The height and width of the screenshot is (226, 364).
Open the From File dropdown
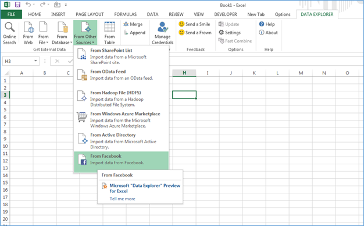click(44, 33)
